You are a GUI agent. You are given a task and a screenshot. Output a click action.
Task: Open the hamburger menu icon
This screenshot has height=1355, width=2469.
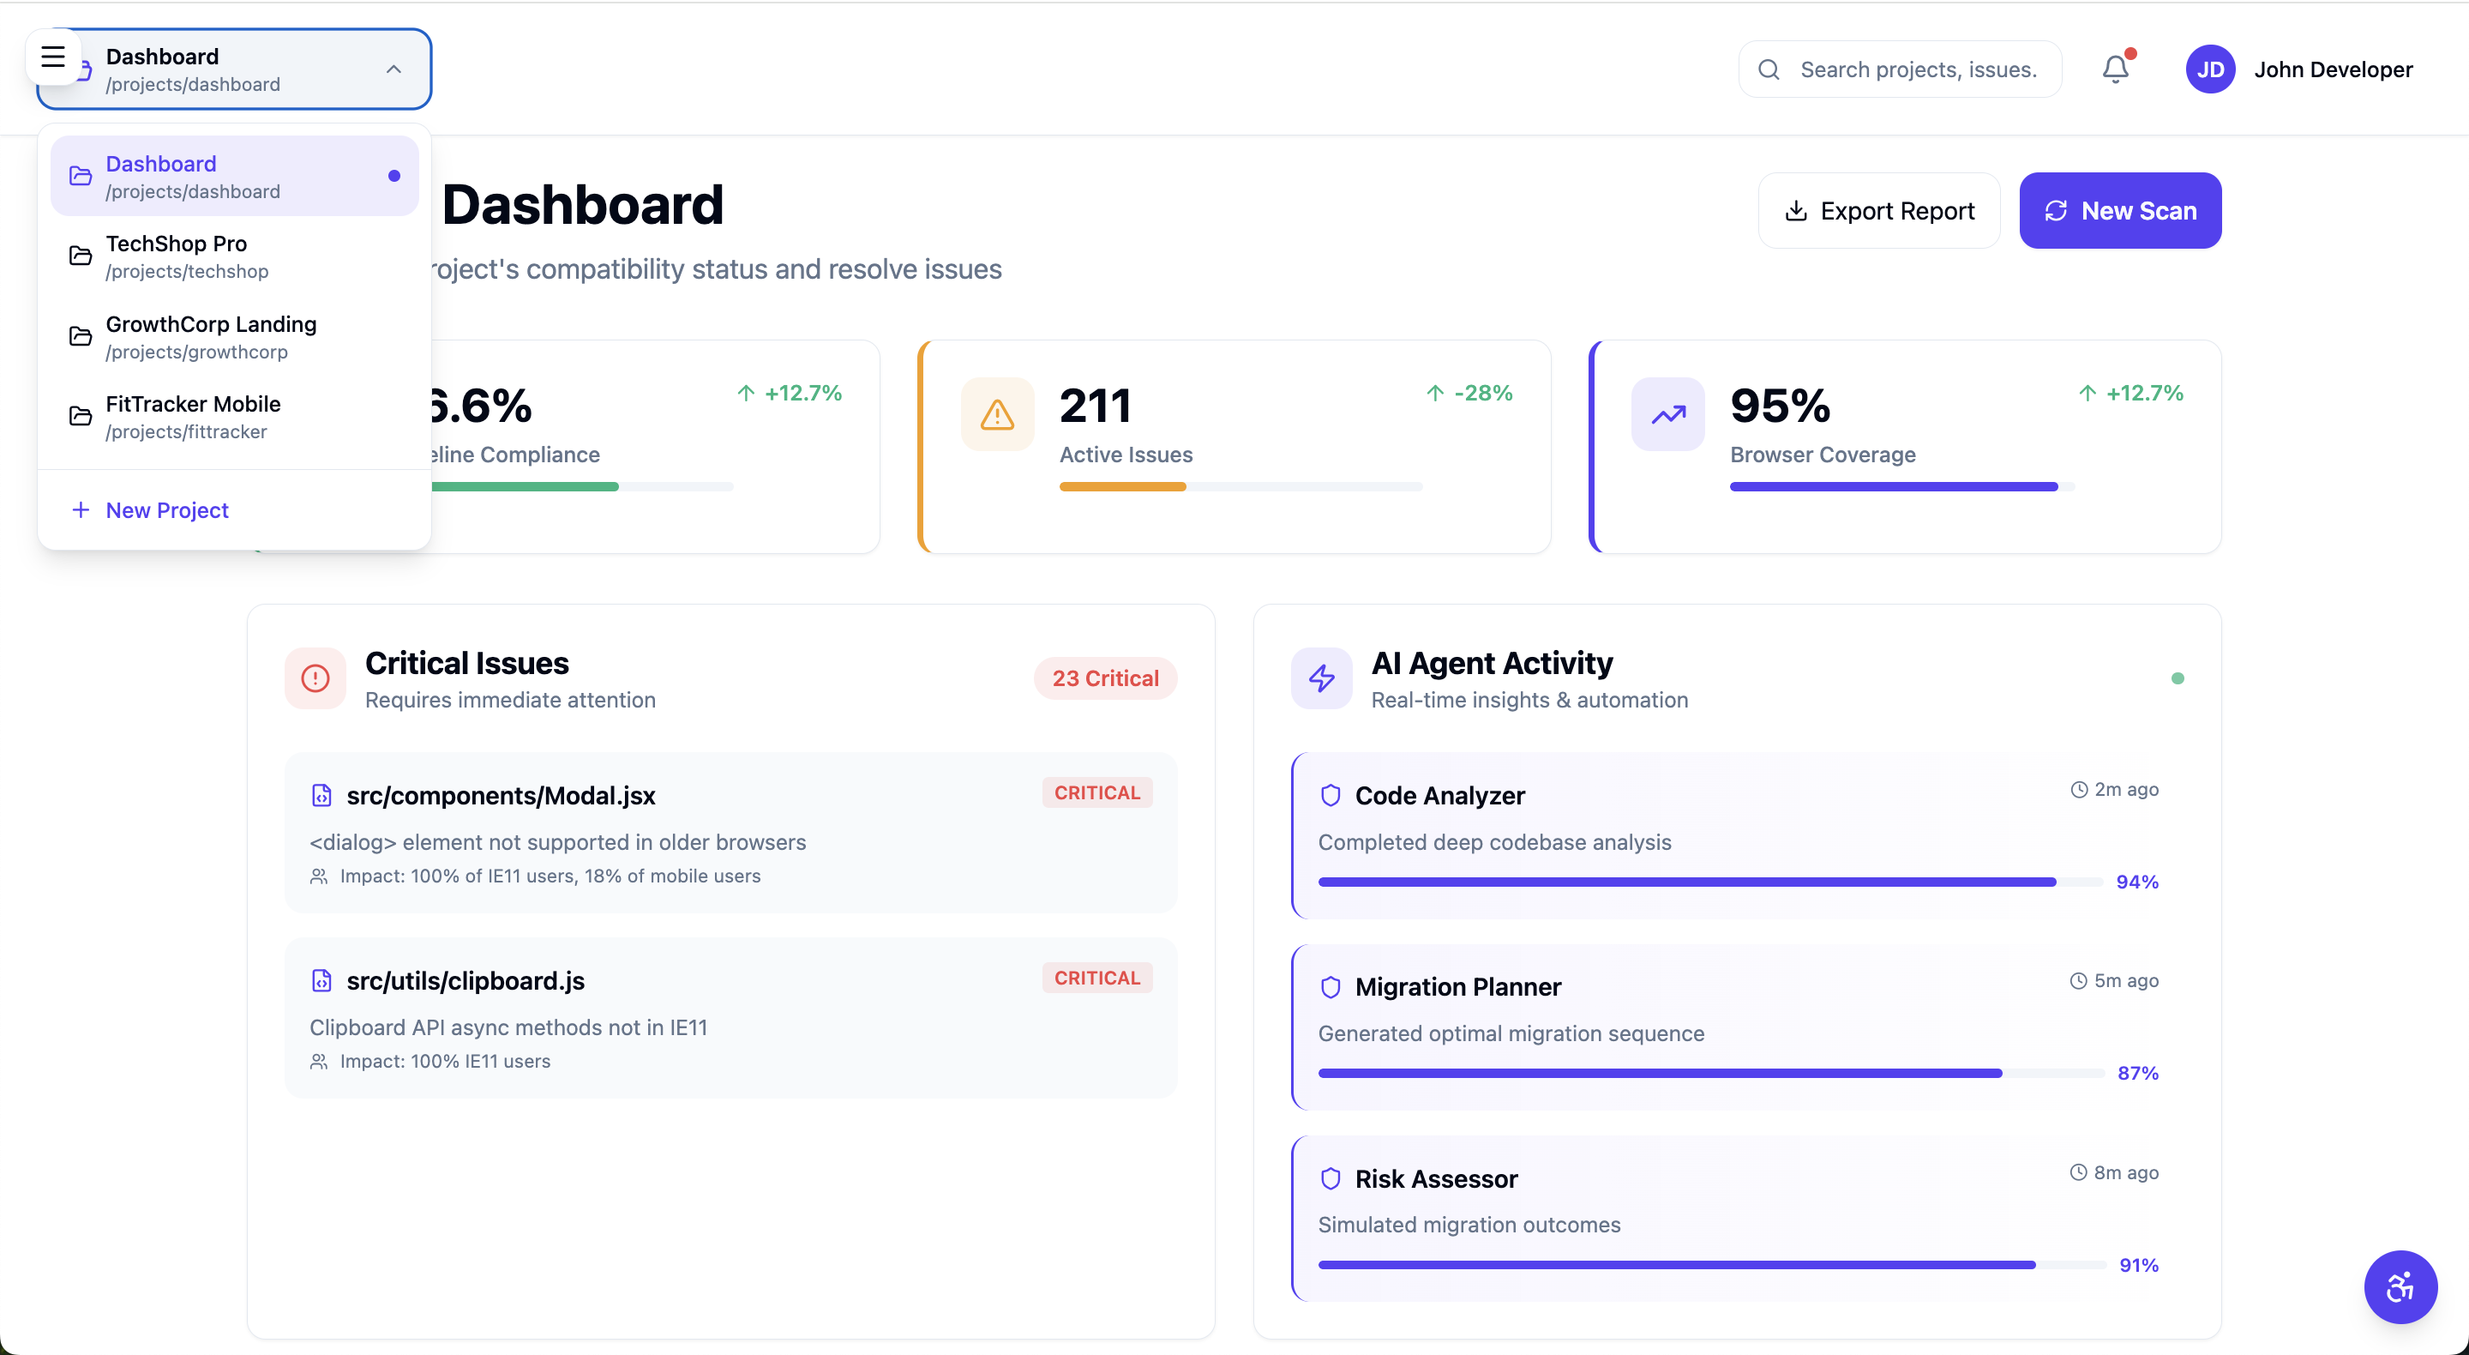coord(52,57)
